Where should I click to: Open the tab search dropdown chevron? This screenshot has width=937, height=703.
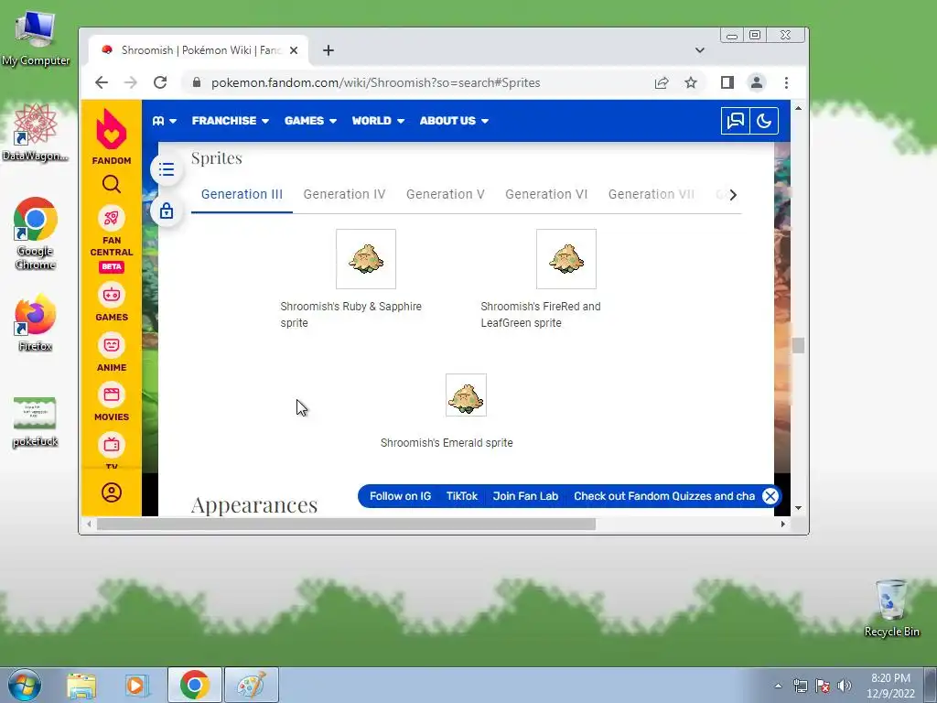click(700, 50)
